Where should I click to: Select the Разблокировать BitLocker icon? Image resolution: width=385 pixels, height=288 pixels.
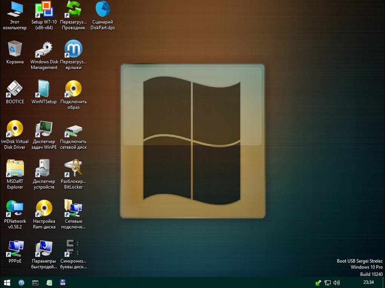[x=74, y=175]
